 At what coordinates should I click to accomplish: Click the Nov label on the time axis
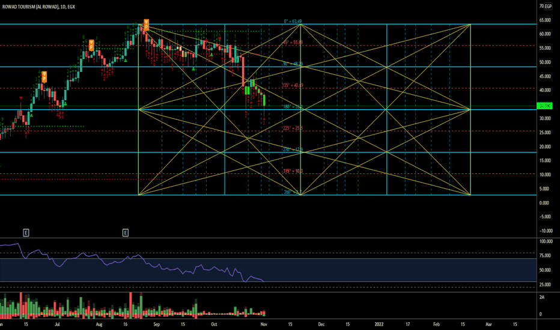[x=264, y=324]
